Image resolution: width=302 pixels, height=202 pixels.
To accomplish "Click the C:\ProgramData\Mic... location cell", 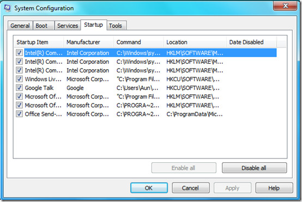I will click(195, 114).
